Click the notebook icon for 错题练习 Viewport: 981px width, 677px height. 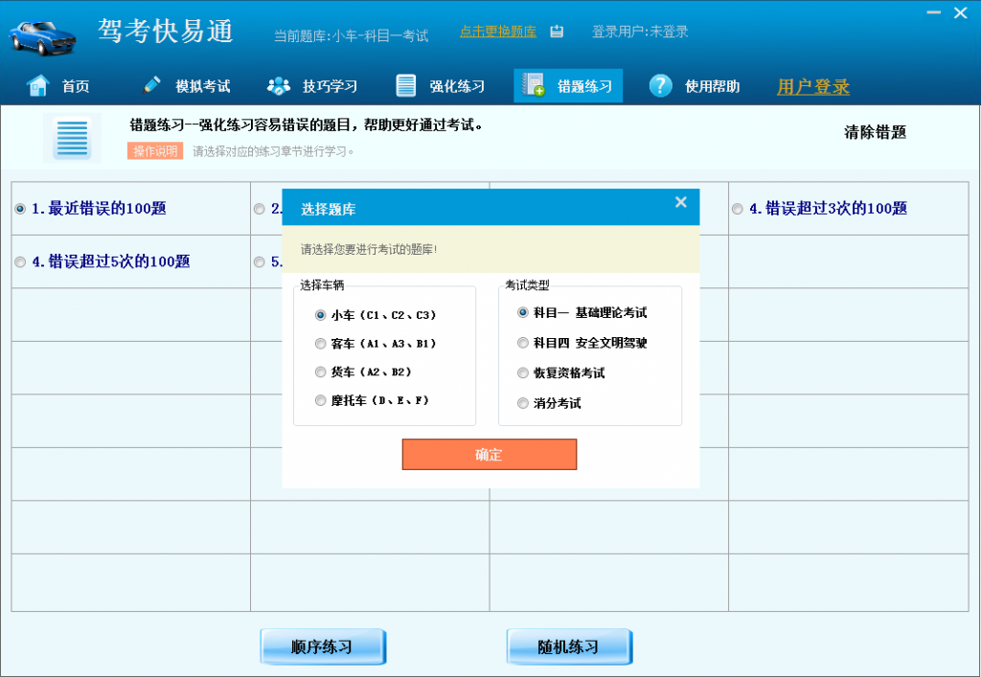534,86
